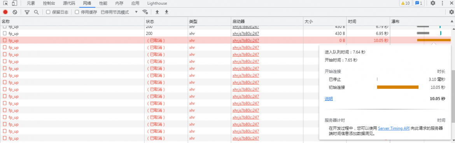The width and height of the screenshot is (455, 143).
Task: Open DevTools settings gear in tab bar
Action: pyautogui.click(x=433, y=3)
